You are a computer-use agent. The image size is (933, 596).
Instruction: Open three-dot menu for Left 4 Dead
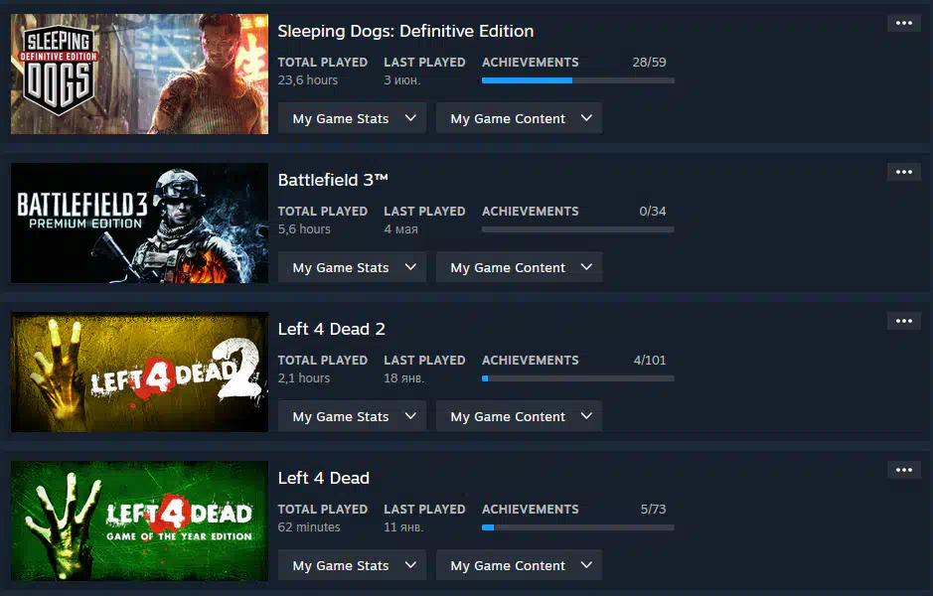point(904,470)
